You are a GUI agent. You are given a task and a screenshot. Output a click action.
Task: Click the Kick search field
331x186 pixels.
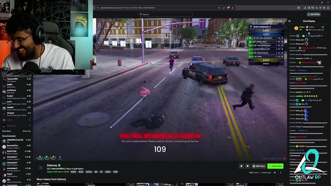[x=165, y=14]
